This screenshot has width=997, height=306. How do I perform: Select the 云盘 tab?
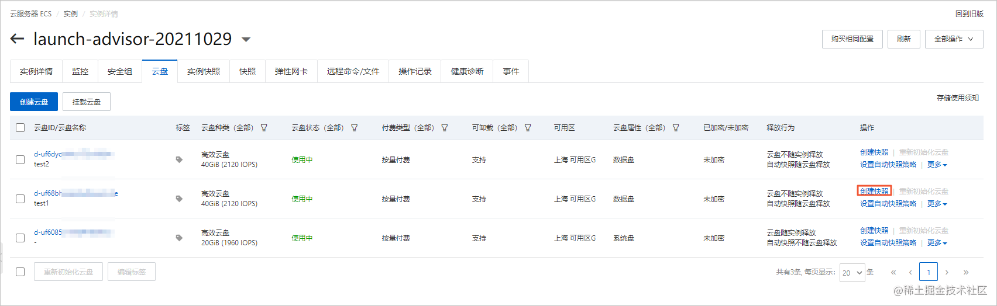point(160,71)
